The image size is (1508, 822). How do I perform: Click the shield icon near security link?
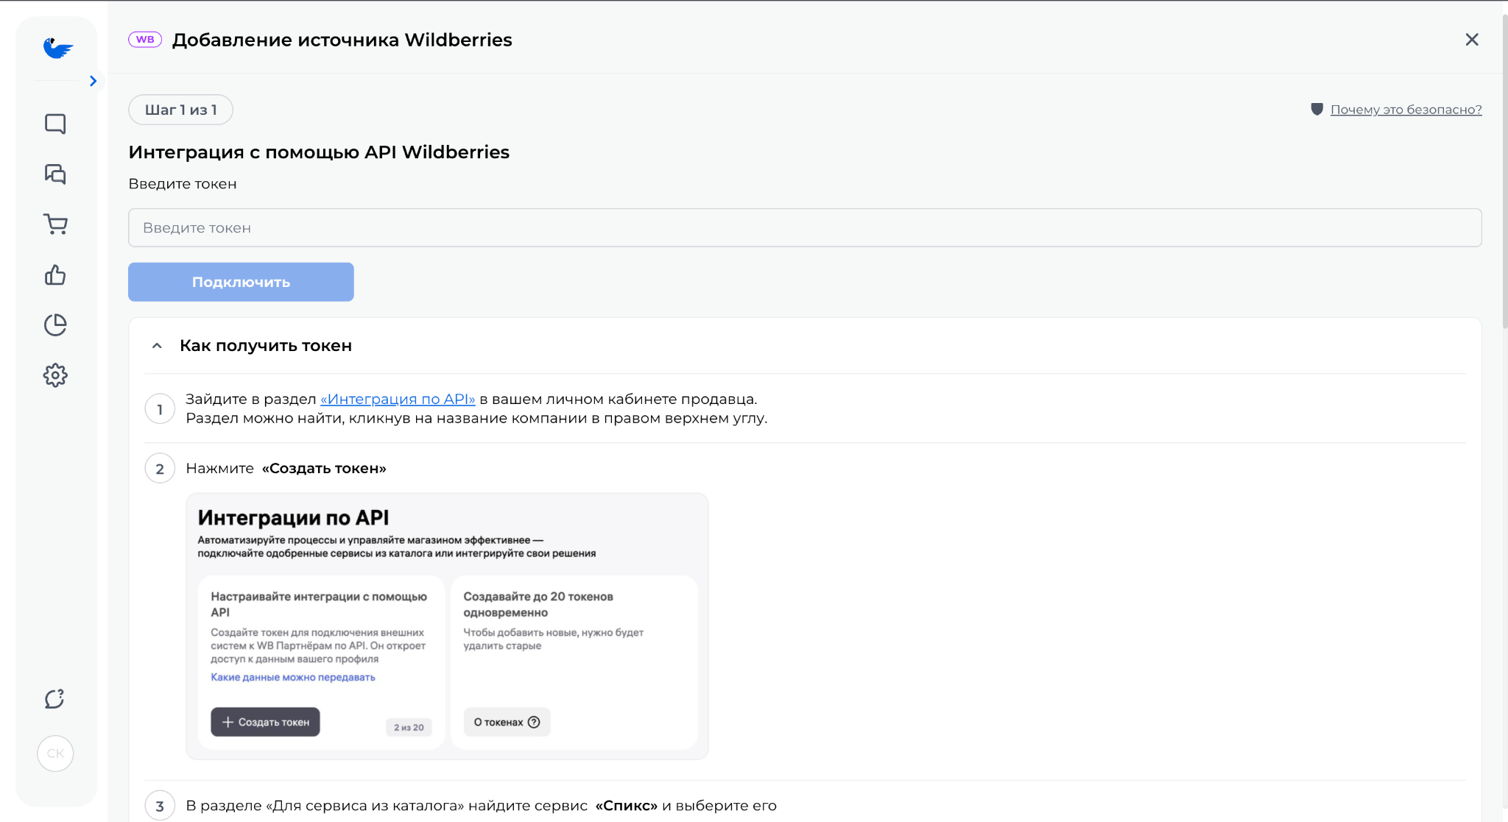coord(1317,110)
